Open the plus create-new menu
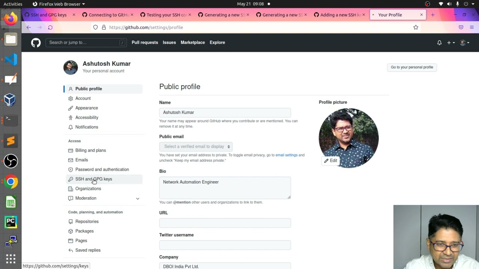The image size is (479, 269). coord(451,43)
